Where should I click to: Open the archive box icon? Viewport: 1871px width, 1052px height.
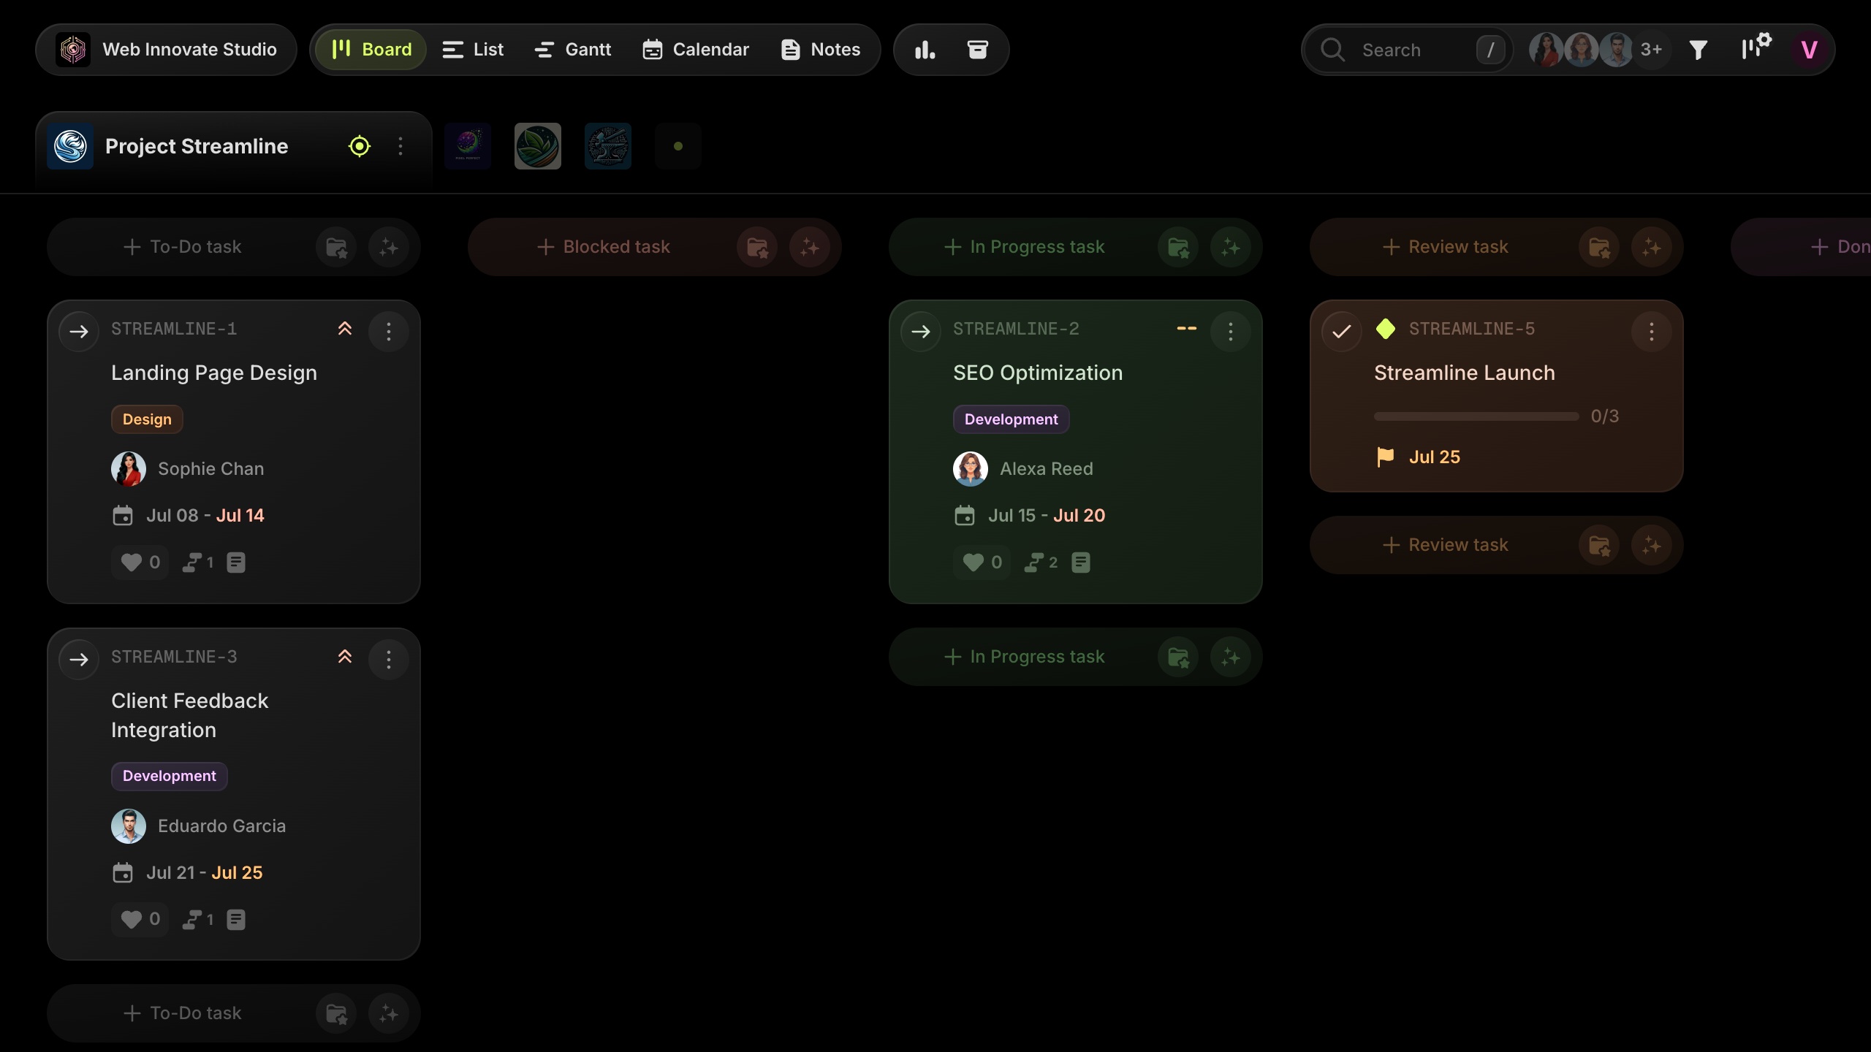coord(978,50)
